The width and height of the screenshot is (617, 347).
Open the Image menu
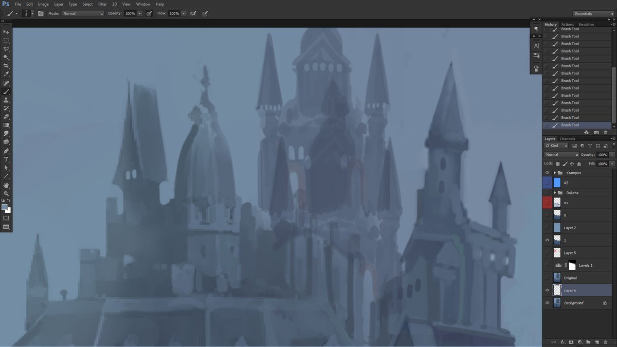[x=43, y=4]
